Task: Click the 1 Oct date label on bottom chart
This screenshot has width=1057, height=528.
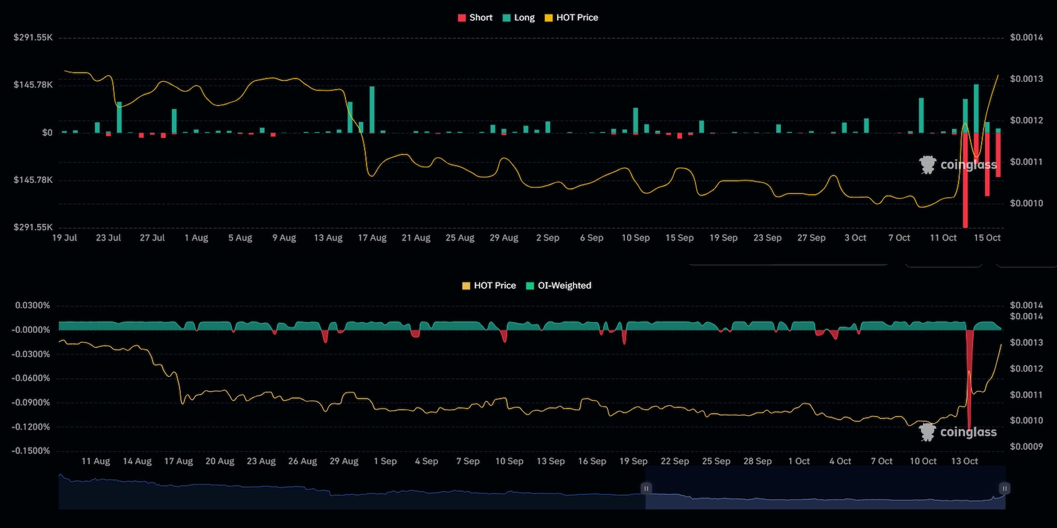Action: click(x=799, y=461)
